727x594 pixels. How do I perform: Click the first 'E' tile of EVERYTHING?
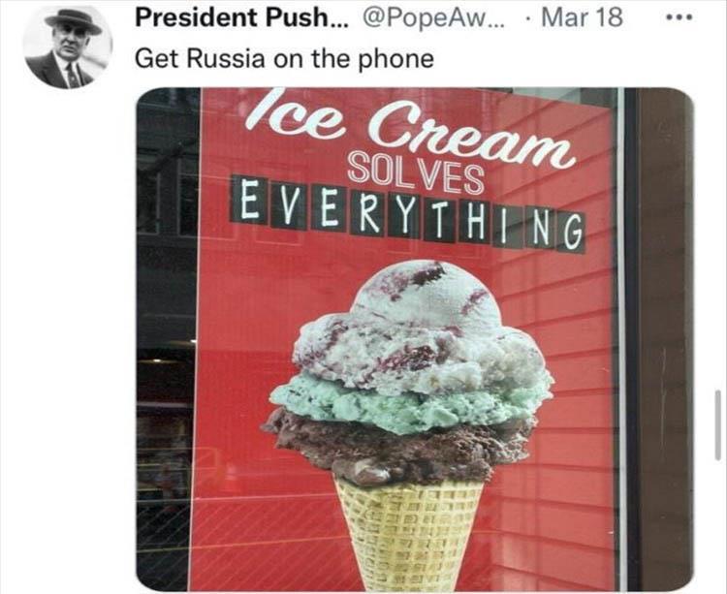pyautogui.click(x=251, y=200)
